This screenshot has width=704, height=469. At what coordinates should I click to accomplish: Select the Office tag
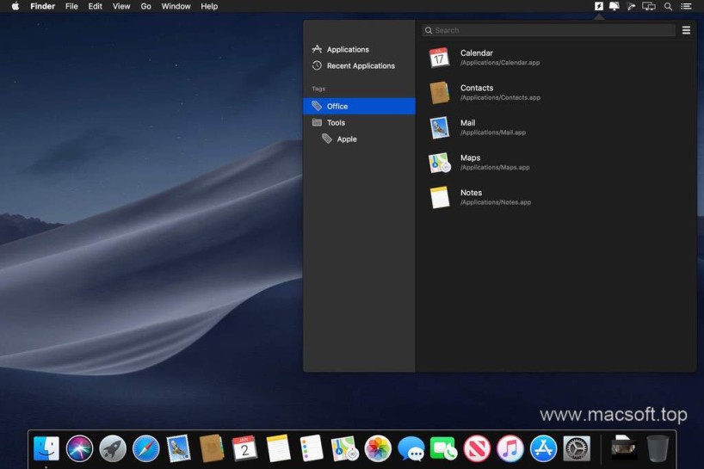[x=337, y=107]
